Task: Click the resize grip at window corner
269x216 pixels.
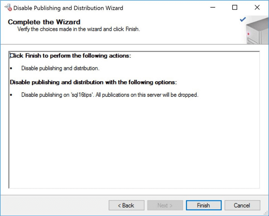Action: [x=266, y=213]
